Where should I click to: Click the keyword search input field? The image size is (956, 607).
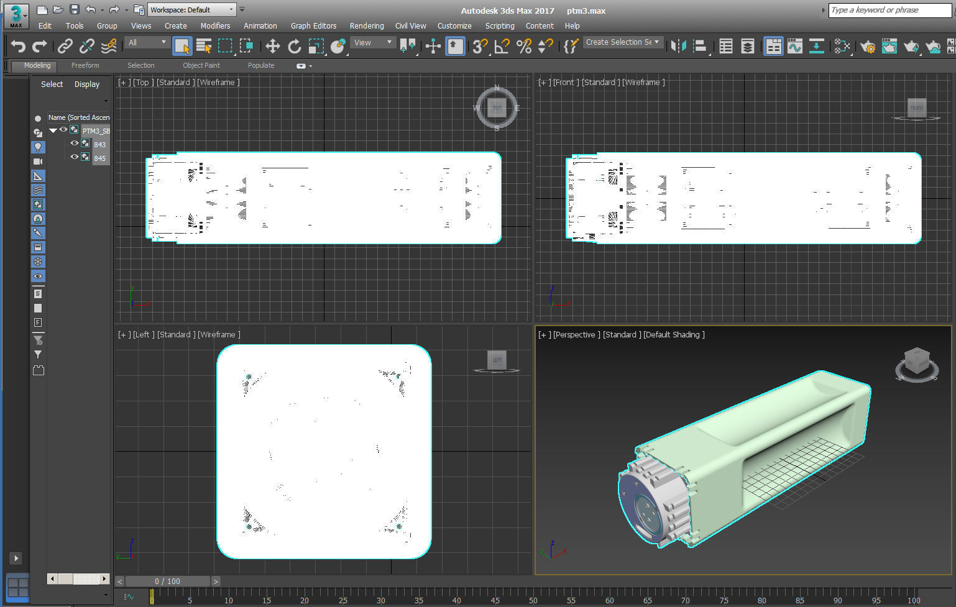[889, 10]
